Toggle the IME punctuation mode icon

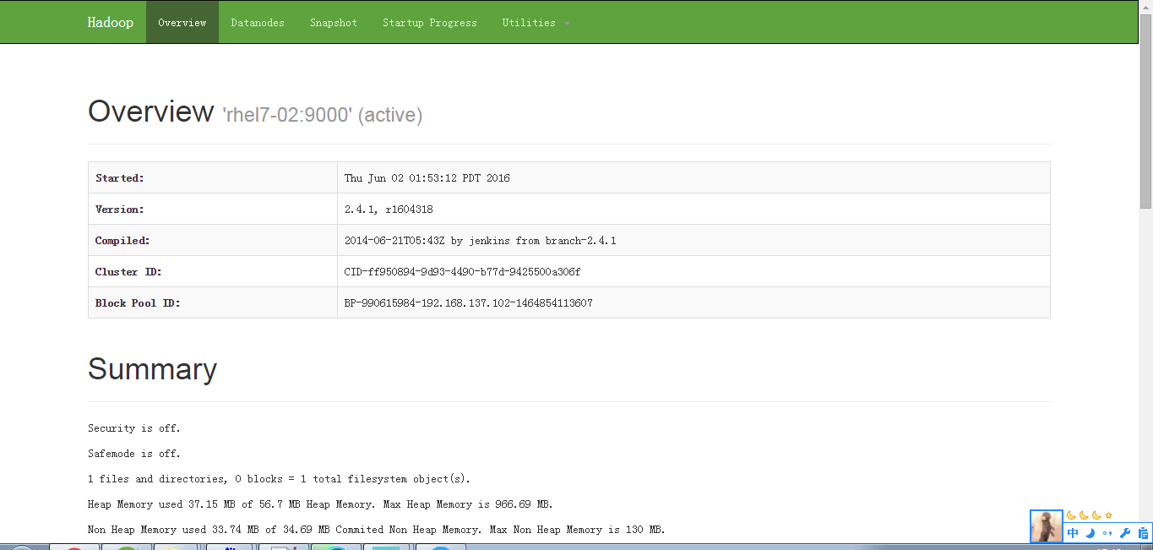coord(1107,533)
